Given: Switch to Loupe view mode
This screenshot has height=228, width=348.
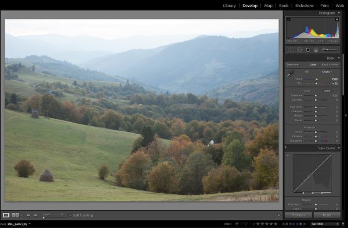Looking at the screenshot, I should (6, 215).
